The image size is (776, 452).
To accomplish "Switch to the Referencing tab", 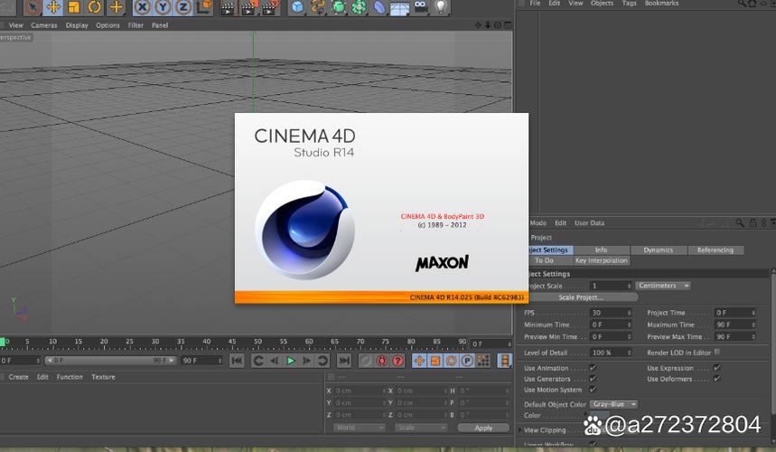I will pyautogui.click(x=715, y=250).
